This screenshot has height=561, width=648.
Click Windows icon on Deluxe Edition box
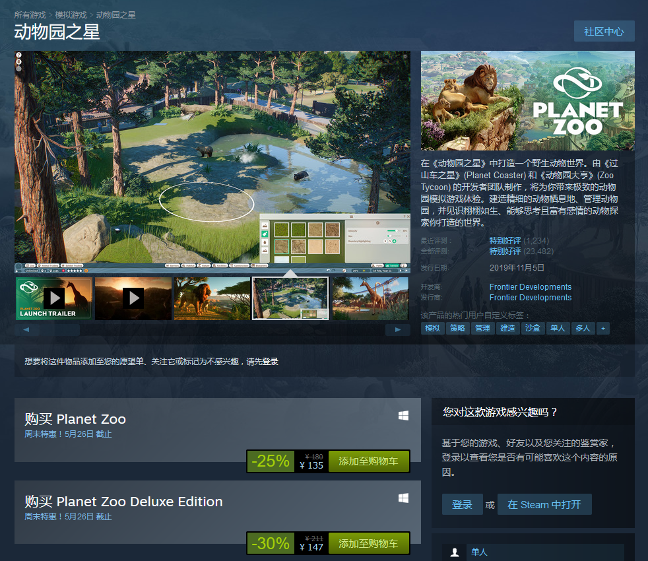click(x=403, y=498)
